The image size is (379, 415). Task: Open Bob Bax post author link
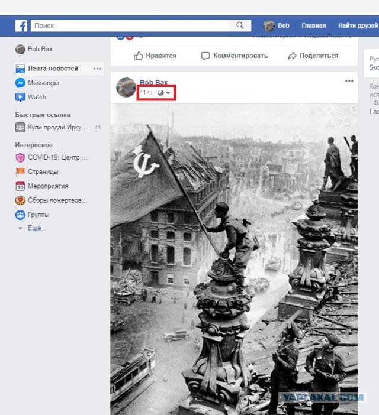coord(154,82)
